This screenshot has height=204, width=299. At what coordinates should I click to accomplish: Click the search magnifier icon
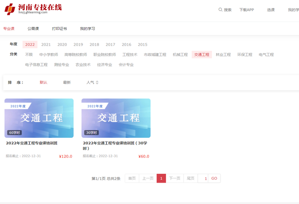[x=220, y=9]
